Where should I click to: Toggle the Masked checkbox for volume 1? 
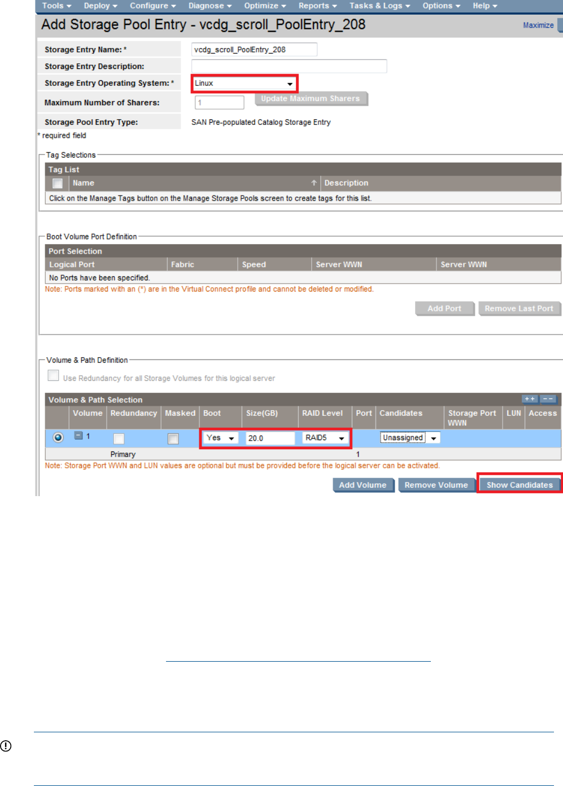tap(173, 438)
